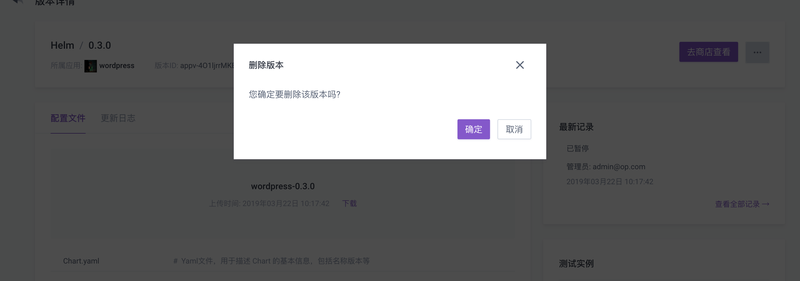This screenshot has height=281, width=800.
Task: Select the Chart.yaml file entry
Action: tap(81, 261)
